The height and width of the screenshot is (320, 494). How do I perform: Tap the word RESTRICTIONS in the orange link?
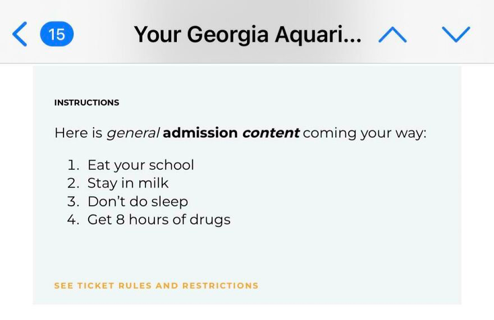pyautogui.click(x=221, y=285)
